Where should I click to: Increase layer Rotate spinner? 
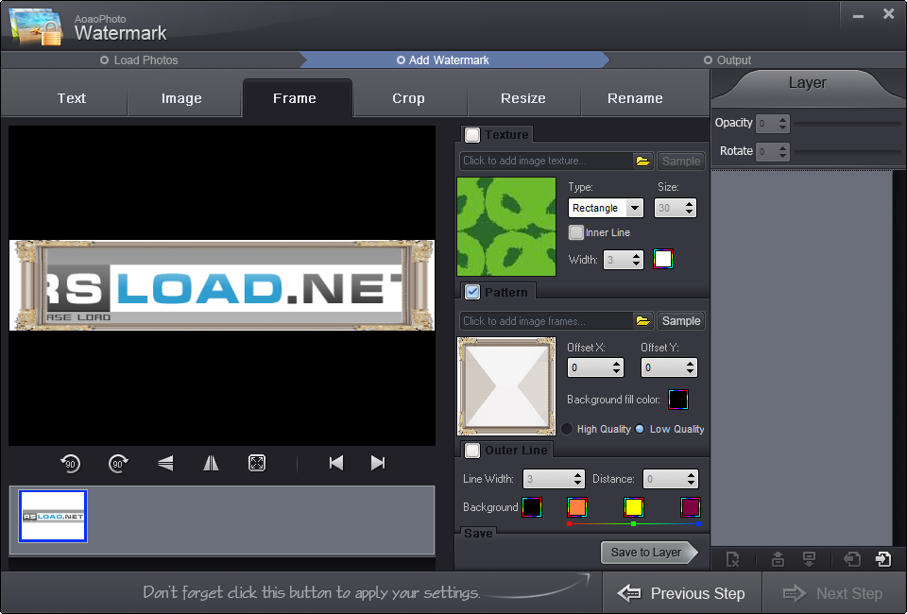[x=782, y=147]
